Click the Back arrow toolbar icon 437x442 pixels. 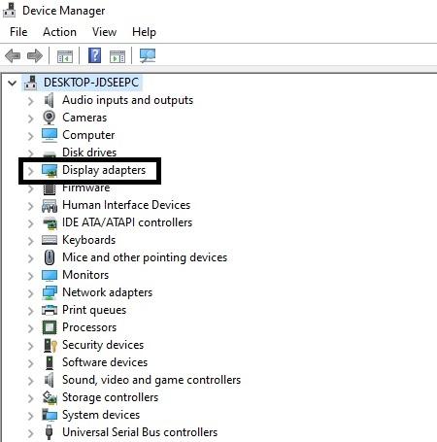[x=13, y=55]
